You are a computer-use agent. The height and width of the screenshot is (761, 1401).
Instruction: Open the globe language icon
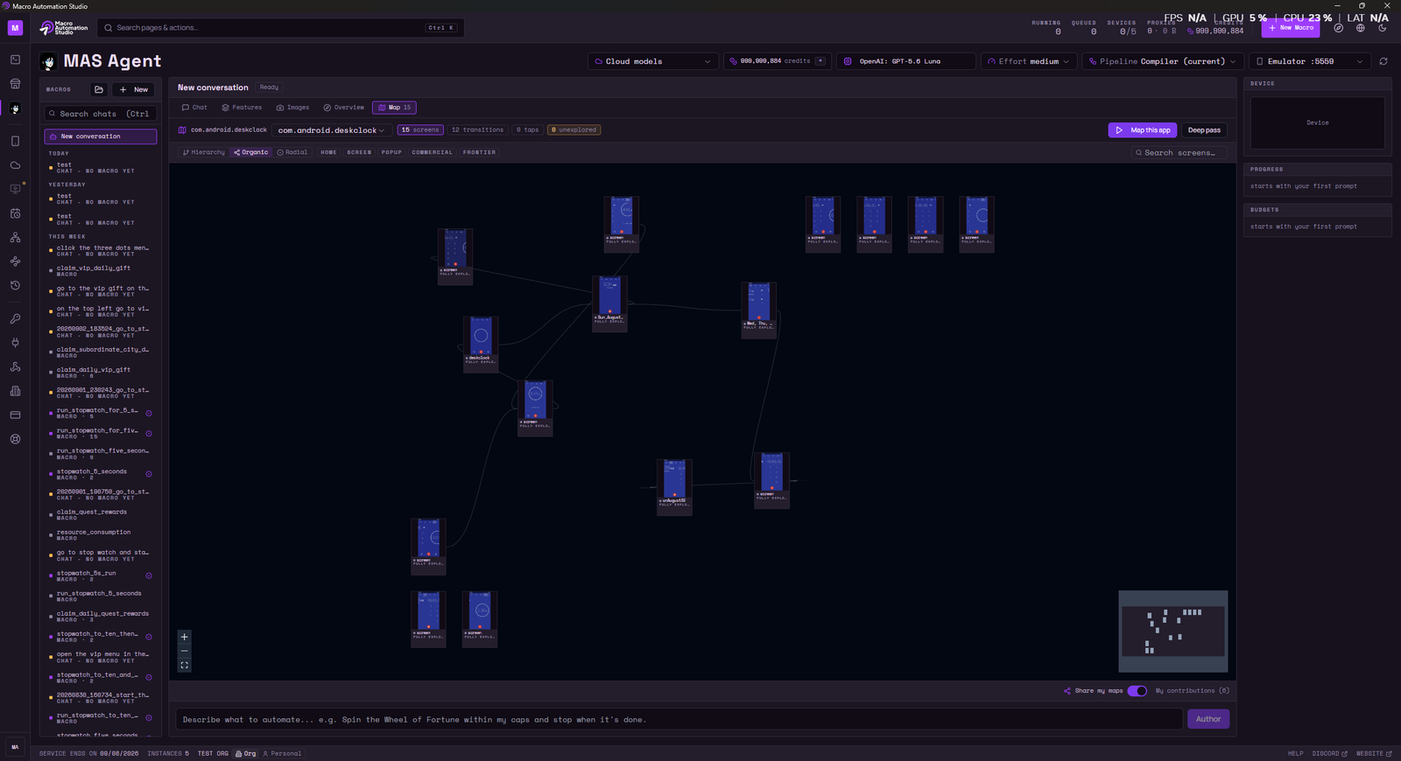[1360, 28]
